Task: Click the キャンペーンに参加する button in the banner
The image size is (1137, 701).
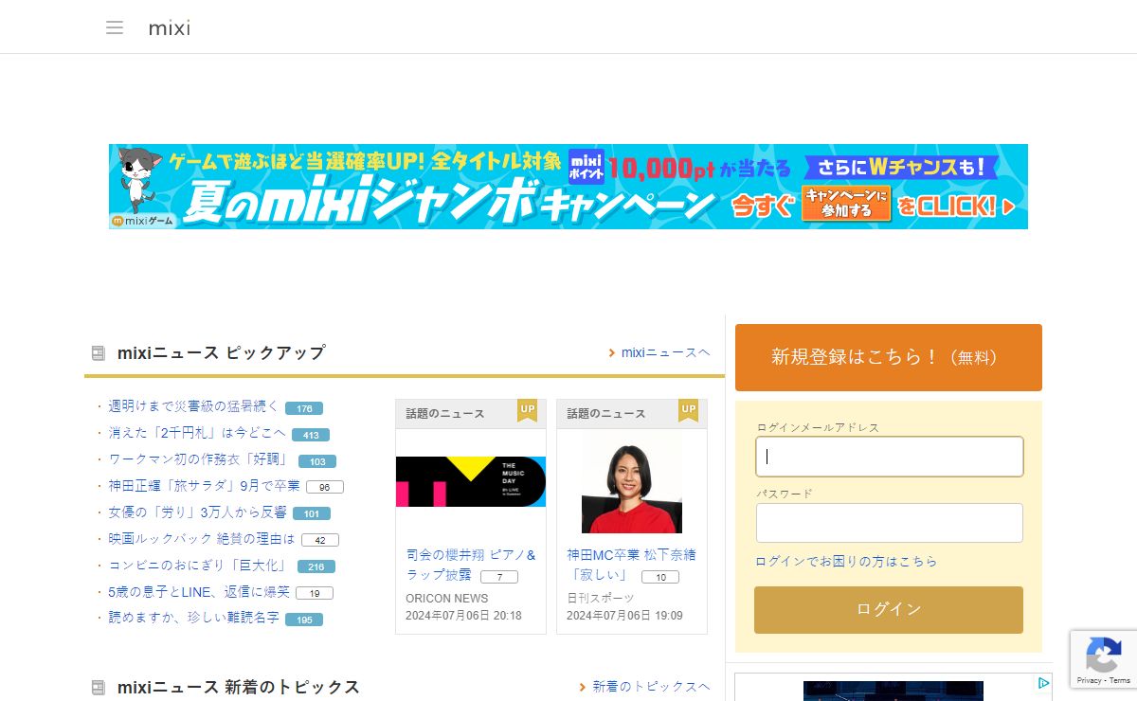Action: [x=846, y=203]
